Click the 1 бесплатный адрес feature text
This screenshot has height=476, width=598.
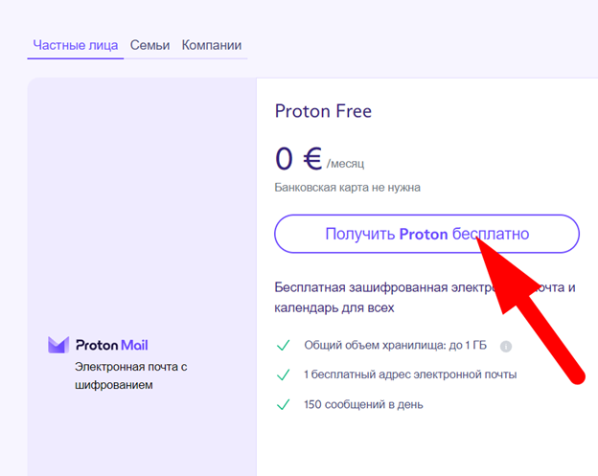tap(410, 374)
